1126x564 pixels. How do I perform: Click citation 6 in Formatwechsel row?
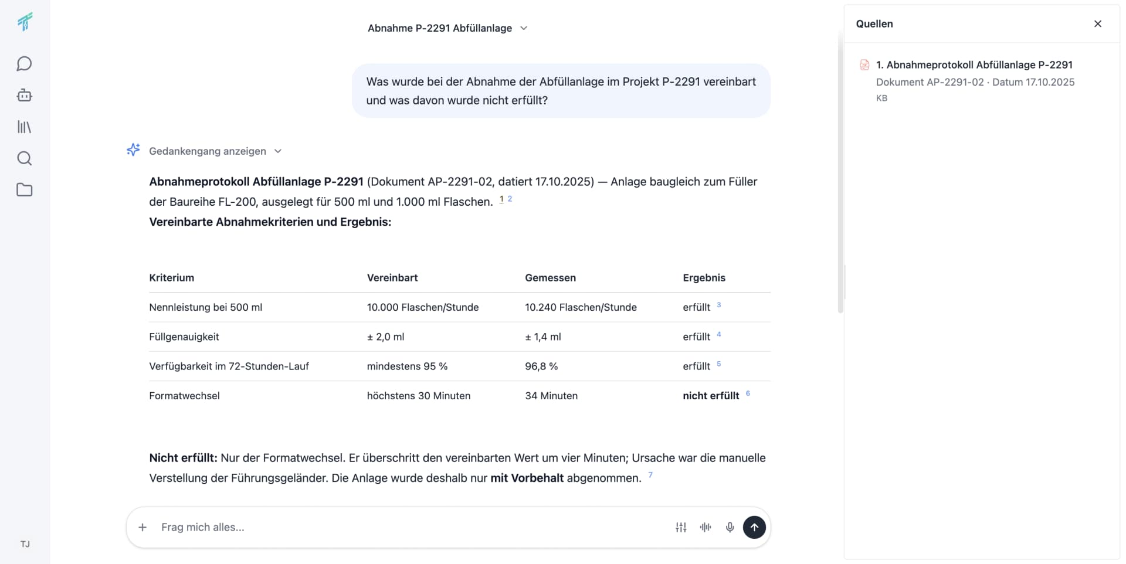(748, 393)
